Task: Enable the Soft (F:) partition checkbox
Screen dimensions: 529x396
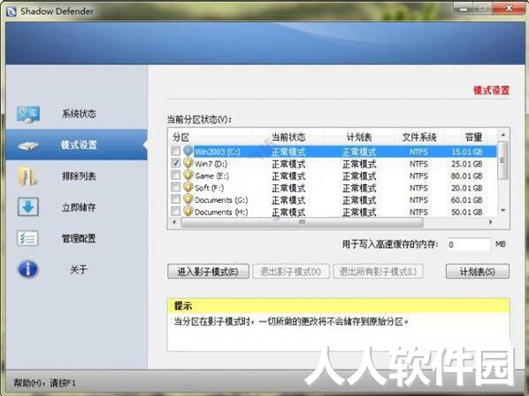Action: click(x=176, y=187)
